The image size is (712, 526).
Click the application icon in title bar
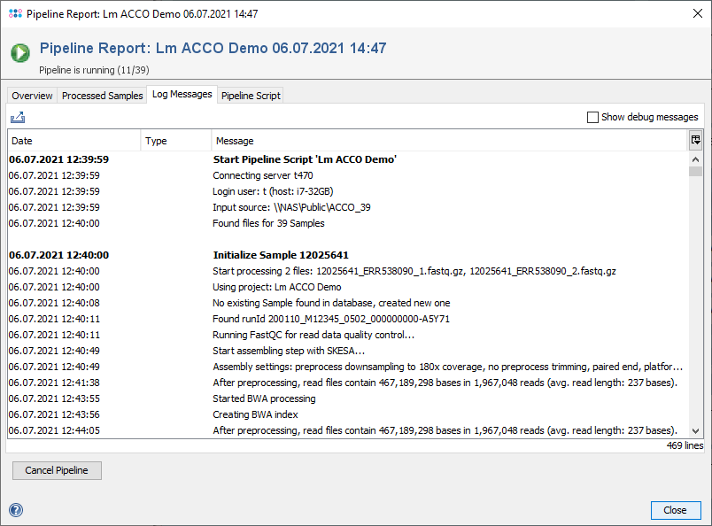pyautogui.click(x=14, y=14)
